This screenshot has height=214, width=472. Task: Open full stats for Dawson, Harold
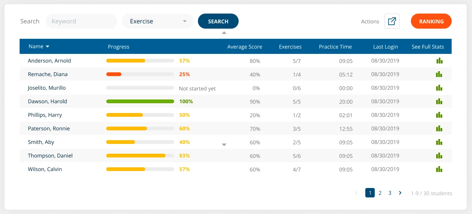pos(439,101)
